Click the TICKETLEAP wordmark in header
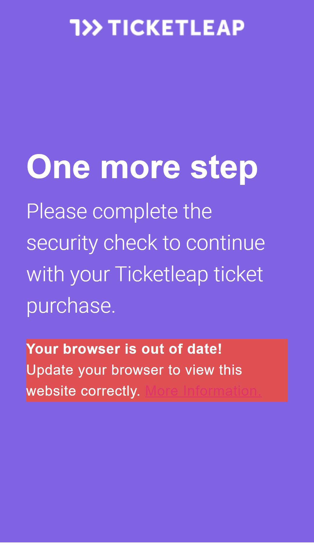The width and height of the screenshot is (314, 559). [x=176, y=28]
